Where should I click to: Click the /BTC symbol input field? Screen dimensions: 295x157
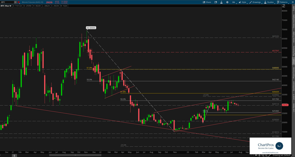7,2
